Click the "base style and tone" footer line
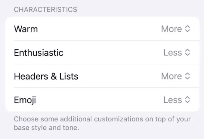204x139 pixels. tap(46, 128)
